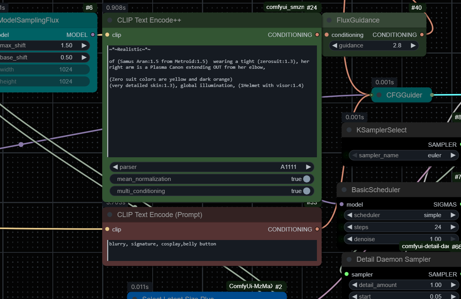Click the model input port on BasicScheduler
The width and height of the screenshot is (461, 299).
tap(342, 204)
